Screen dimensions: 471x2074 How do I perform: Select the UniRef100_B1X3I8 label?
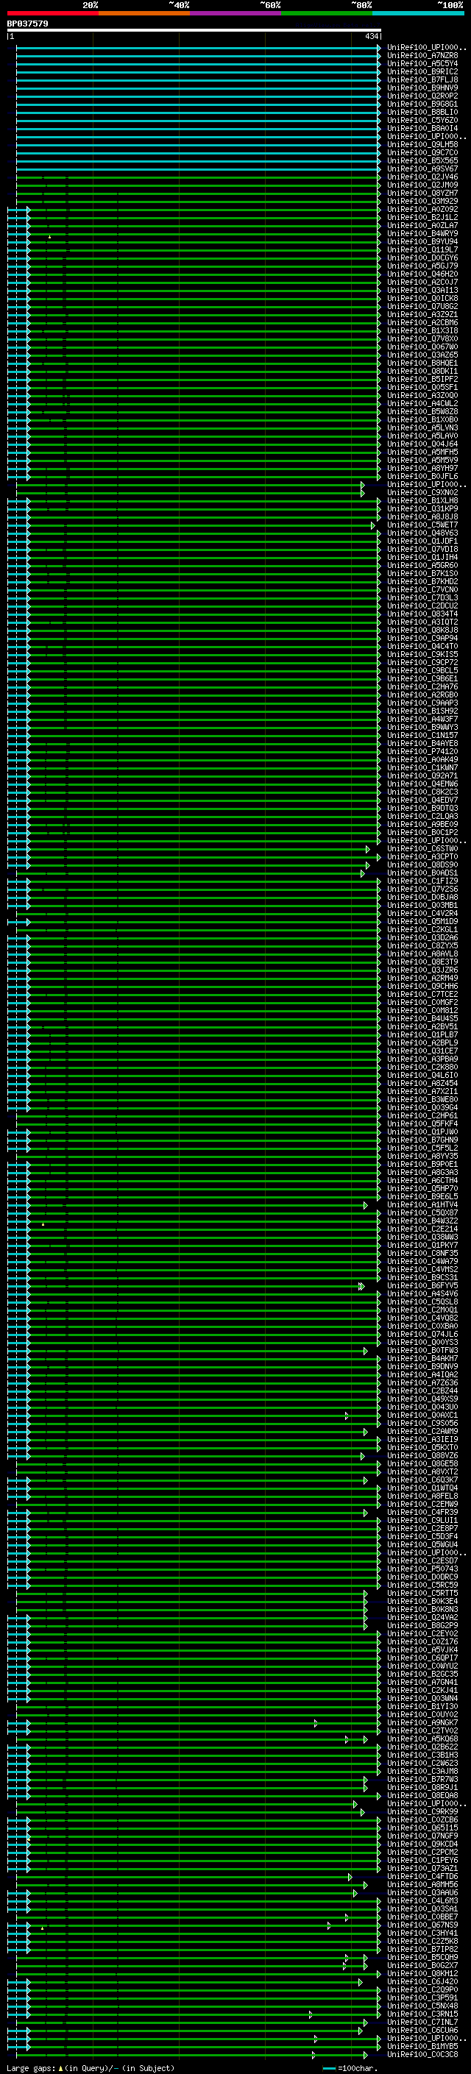[422, 331]
